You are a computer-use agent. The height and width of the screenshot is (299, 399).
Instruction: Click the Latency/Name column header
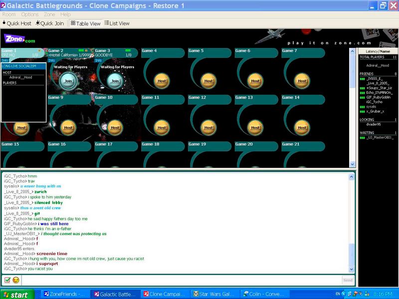(378, 51)
